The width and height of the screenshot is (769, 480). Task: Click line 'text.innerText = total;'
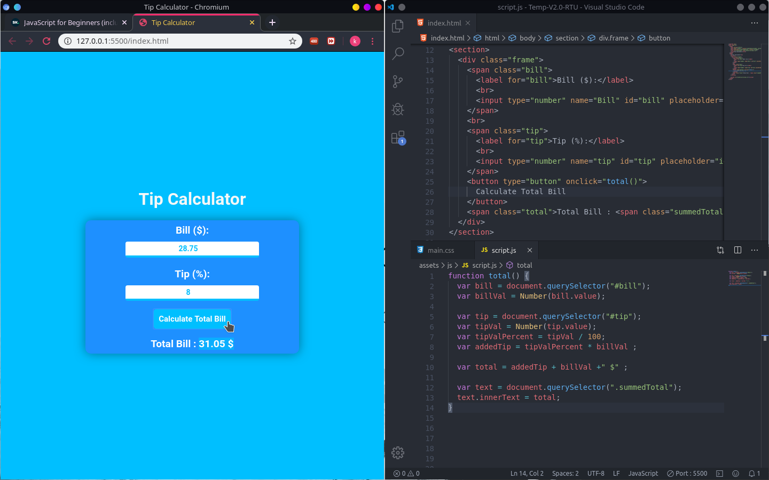[x=508, y=397]
